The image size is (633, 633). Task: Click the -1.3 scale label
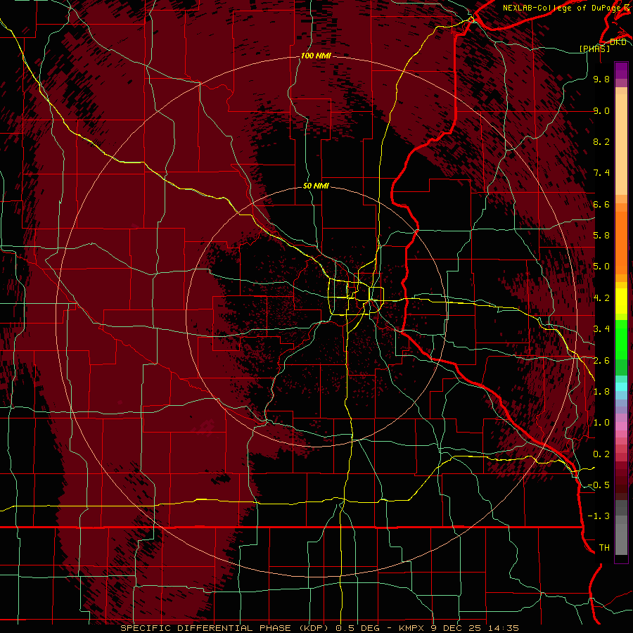coord(599,516)
